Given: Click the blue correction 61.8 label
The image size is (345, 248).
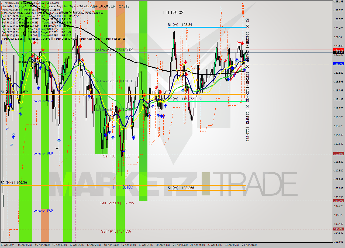Looking at the screenshot, I should [x=43, y=153].
